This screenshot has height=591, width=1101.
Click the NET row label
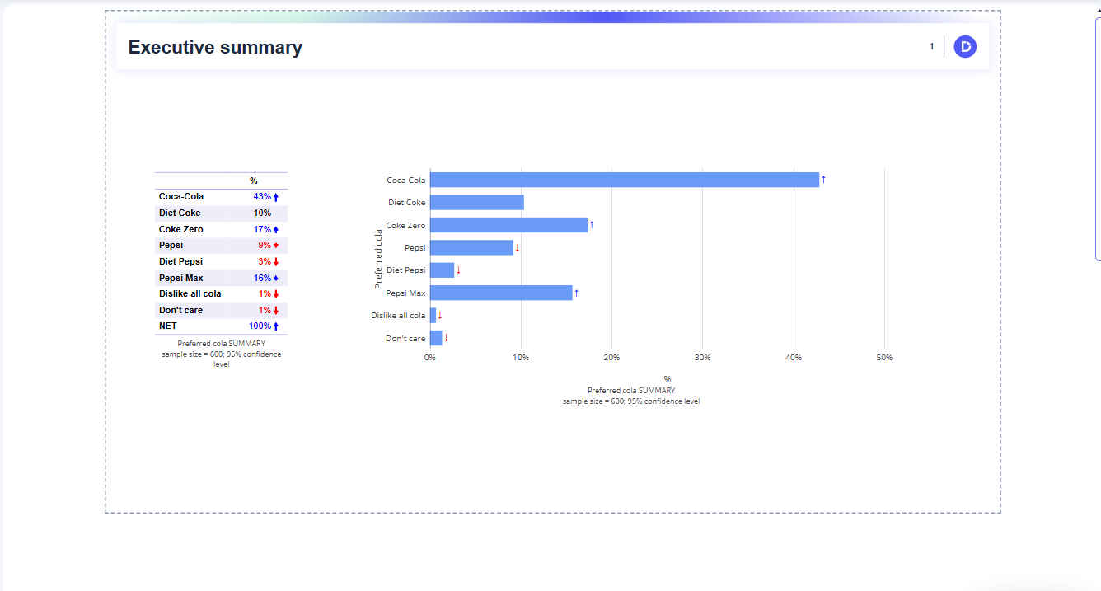[167, 326]
